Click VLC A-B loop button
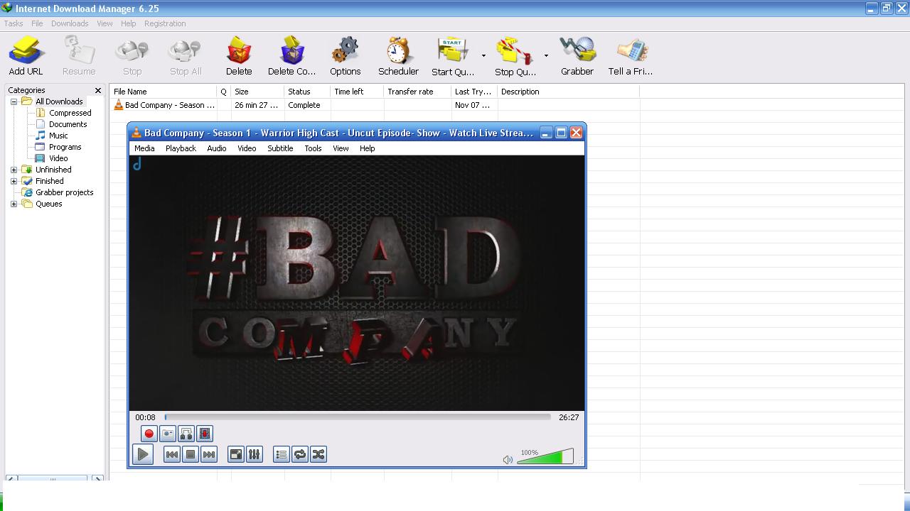Viewport: 910px width, 511px height. point(186,434)
